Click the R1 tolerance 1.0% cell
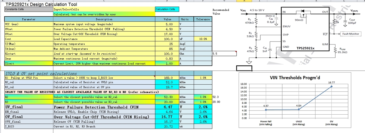 point(203,78)
